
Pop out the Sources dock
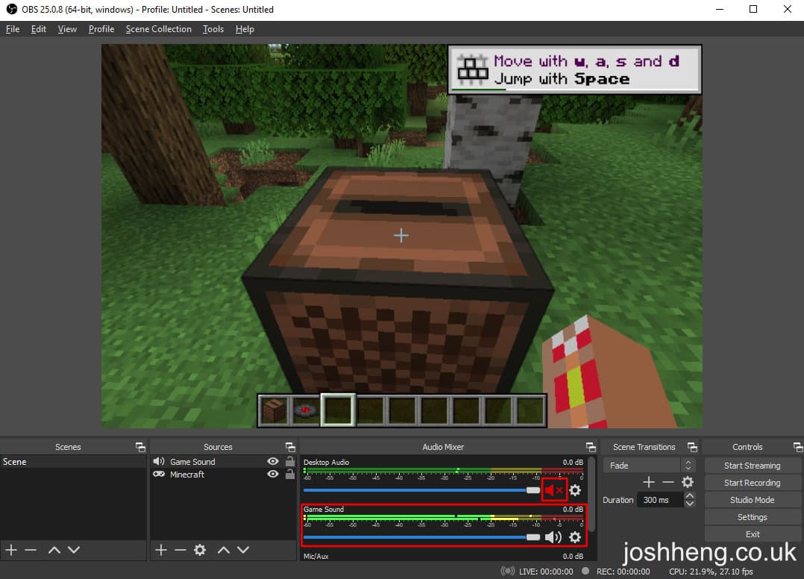[x=290, y=447]
